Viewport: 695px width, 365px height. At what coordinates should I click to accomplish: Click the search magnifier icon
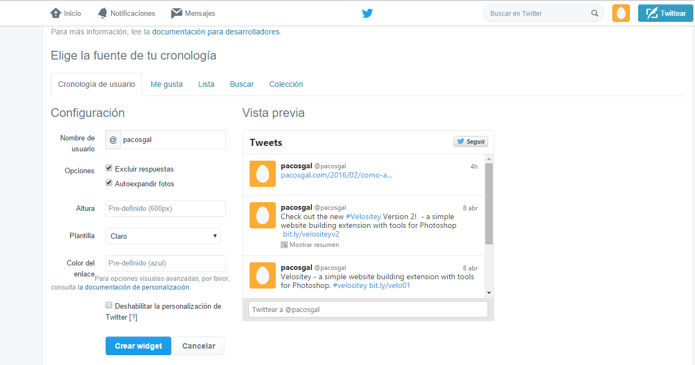tap(595, 13)
